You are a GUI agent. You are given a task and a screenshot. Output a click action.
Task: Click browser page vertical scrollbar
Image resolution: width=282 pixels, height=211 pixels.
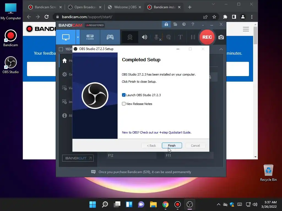coord(255,35)
